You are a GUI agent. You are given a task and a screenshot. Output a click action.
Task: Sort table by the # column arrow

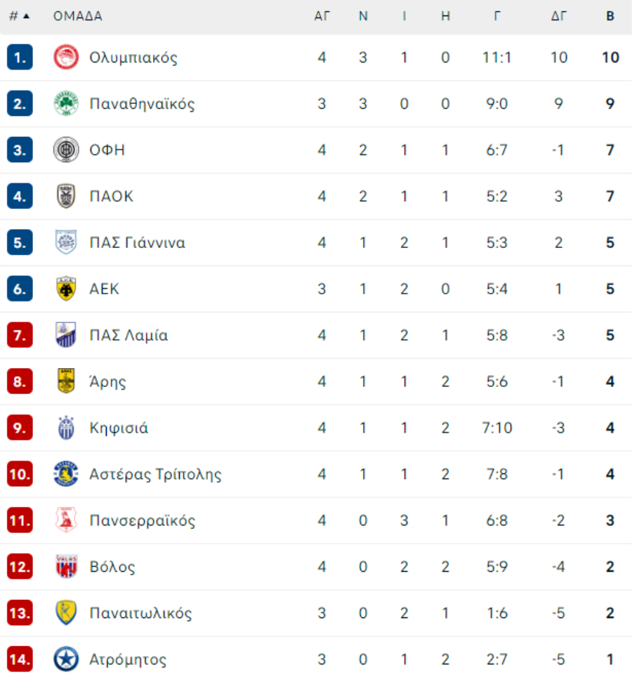26,16
